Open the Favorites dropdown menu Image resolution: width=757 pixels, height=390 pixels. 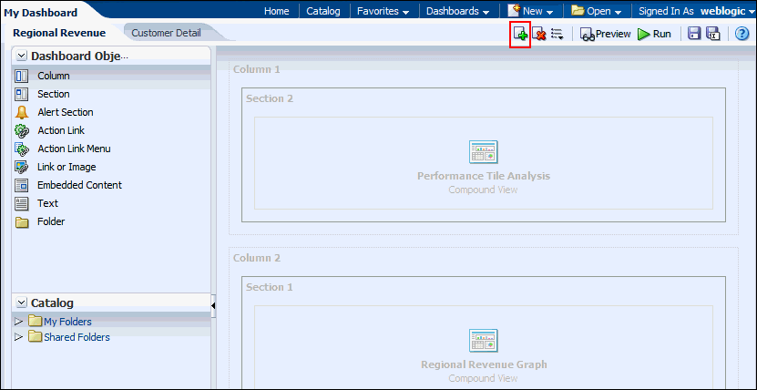click(x=383, y=11)
